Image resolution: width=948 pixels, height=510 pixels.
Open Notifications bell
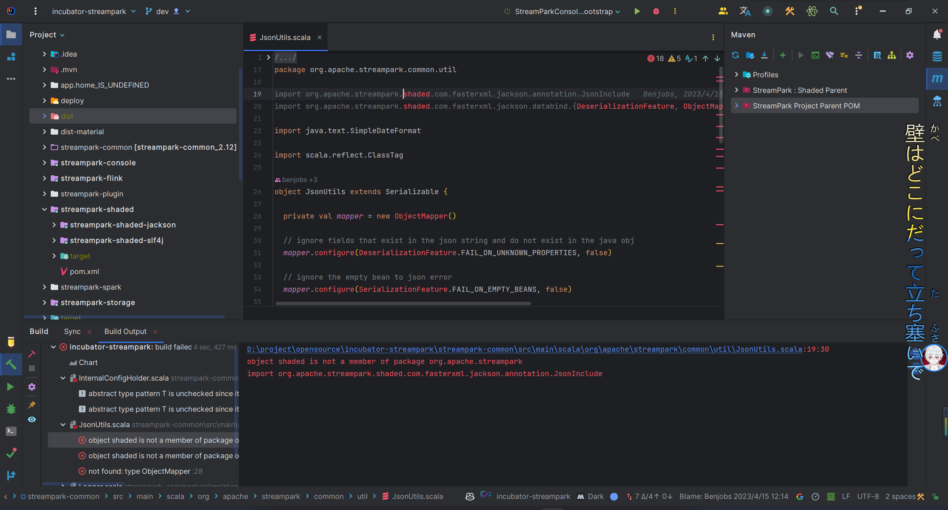pos(937,34)
